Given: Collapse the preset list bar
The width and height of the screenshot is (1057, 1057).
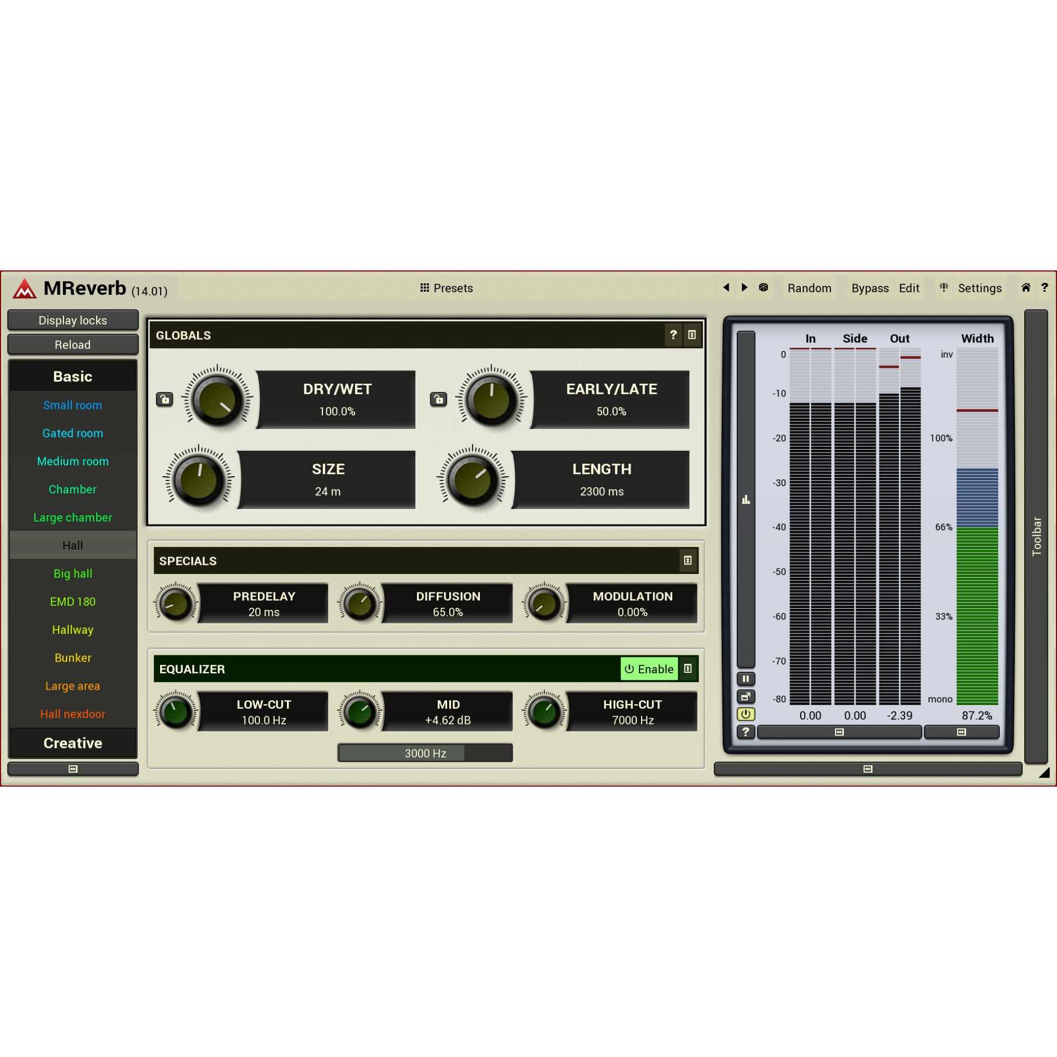Looking at the screenshot, I should tap(73, 768).
